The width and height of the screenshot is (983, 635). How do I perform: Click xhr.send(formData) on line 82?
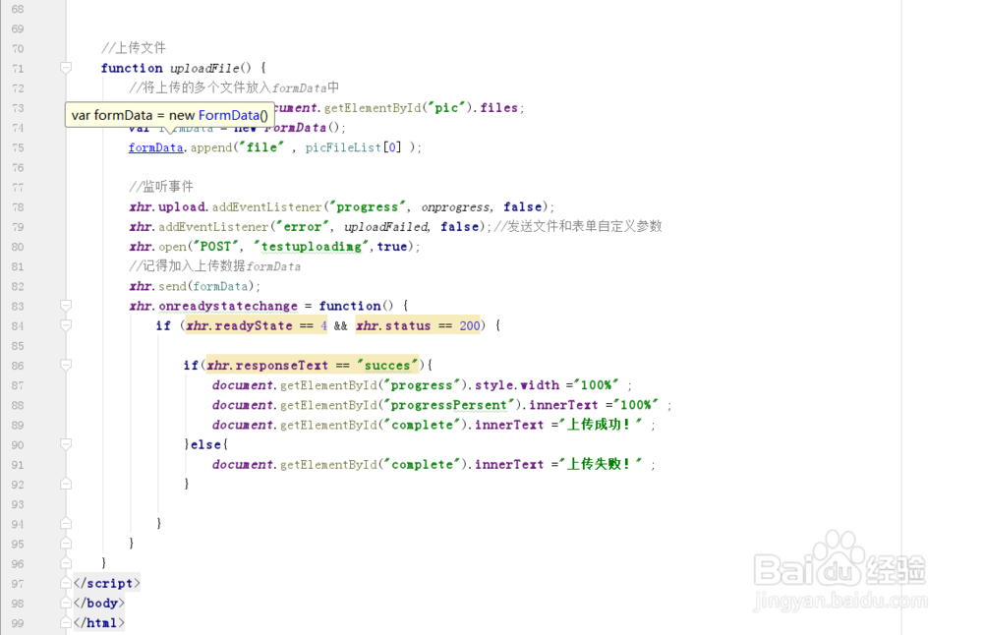pos(192,286)
